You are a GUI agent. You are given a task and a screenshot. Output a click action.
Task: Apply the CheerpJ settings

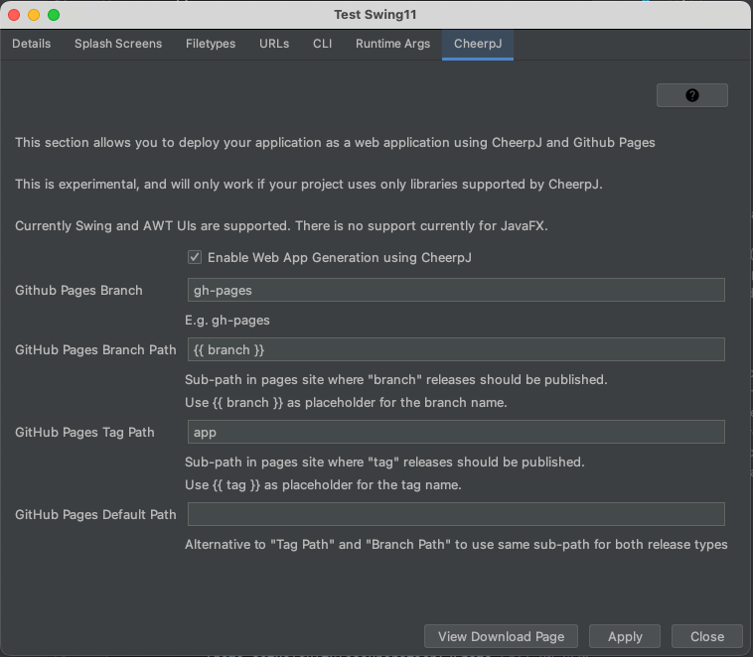[625, 636]
